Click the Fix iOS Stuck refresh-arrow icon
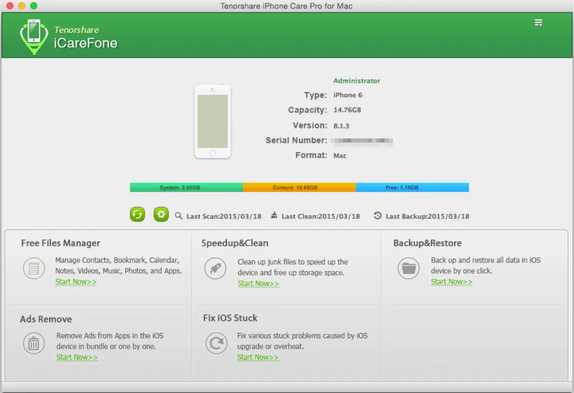This screenshot has height=393, width=574. 217,343
